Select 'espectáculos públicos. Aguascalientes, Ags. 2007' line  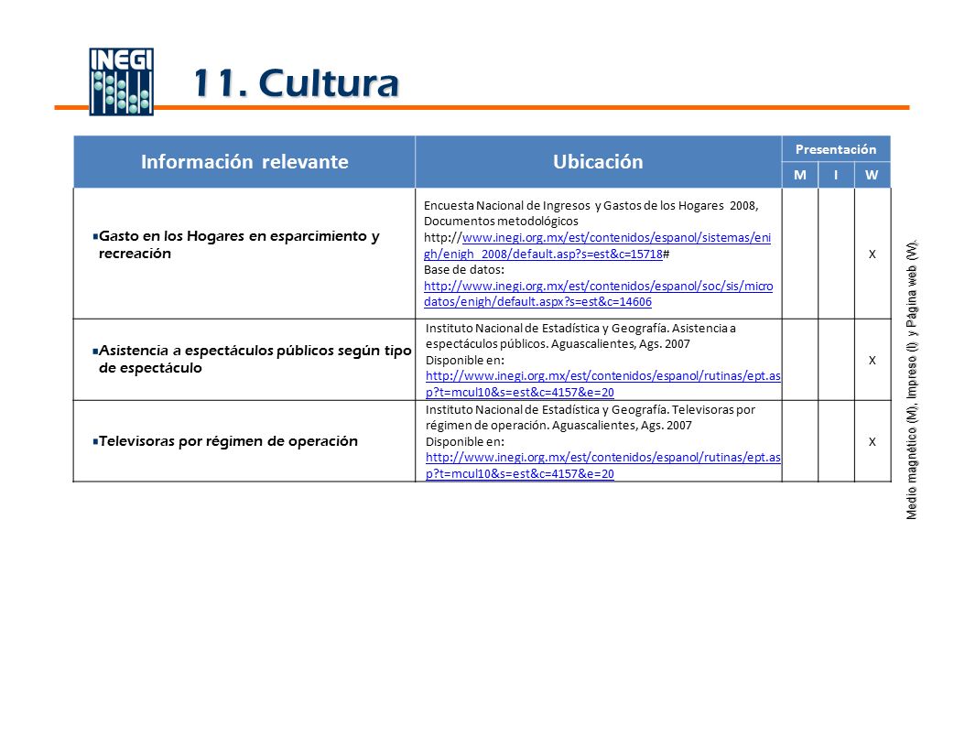click(x=558, y=344)
